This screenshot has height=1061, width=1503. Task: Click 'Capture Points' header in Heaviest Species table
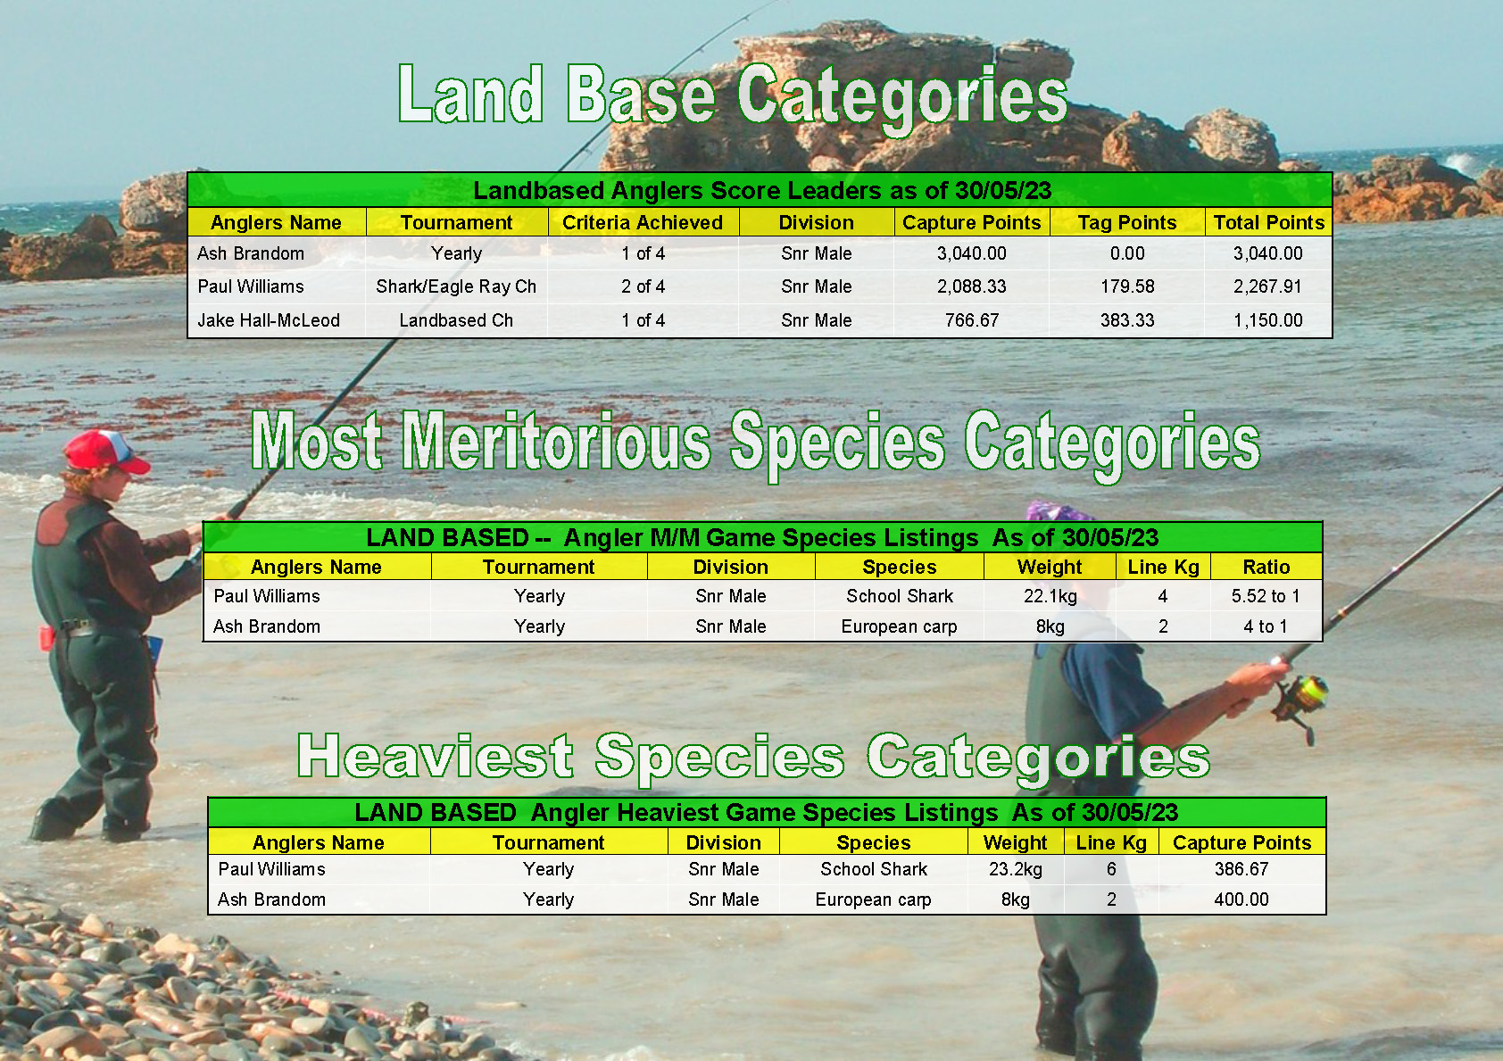1241,843
